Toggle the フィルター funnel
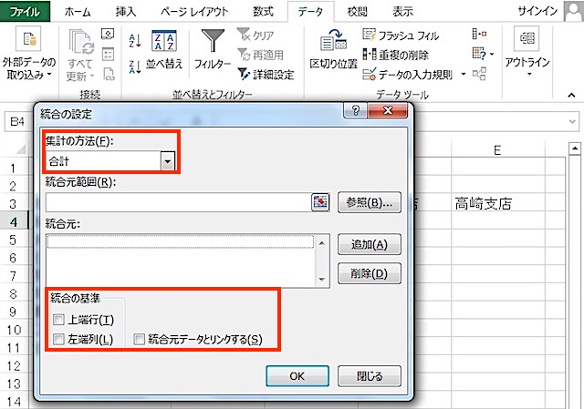 point(213,50)
